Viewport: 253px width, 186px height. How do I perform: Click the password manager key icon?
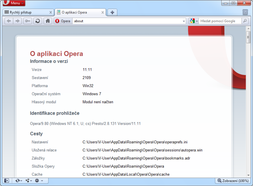[x=28, y=21]
